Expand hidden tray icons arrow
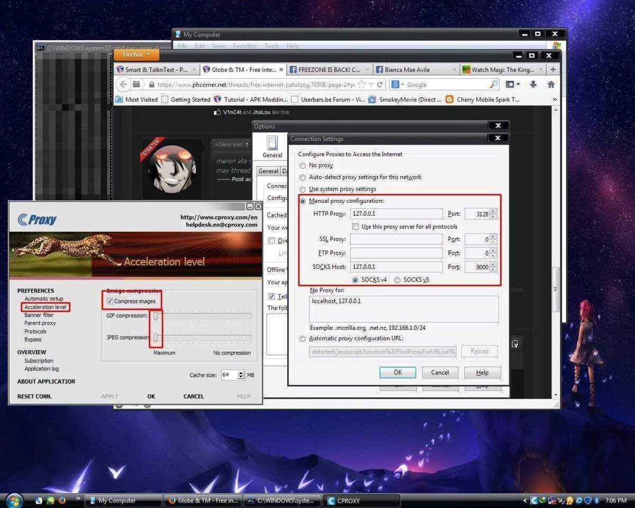 click(x=525, y=500)
